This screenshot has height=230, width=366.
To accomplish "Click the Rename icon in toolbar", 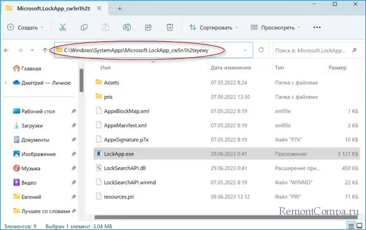I will (x=127, y=27).
